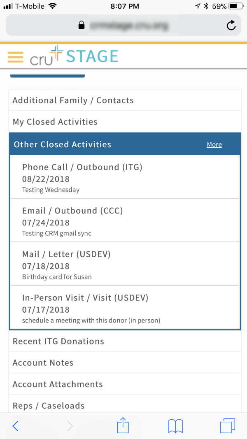The height and width of the screenshot is (439, 247).
Task: Open Safari bookmarks book icon
Action: pyautogui.click(x=175, y=426)
